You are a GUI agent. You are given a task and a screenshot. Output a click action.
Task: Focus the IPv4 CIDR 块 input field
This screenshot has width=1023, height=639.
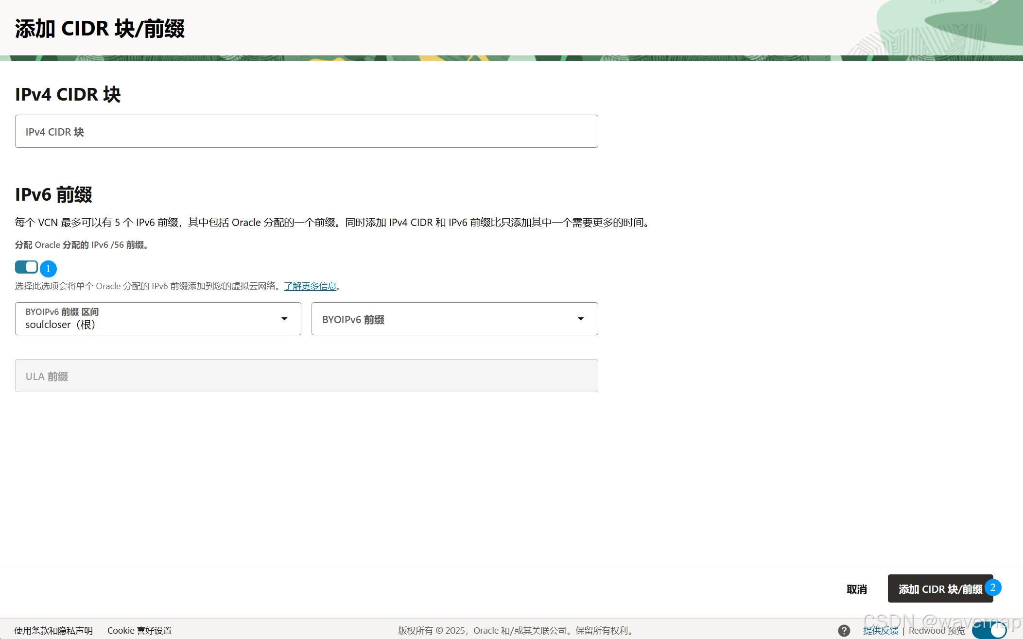(306, 131)
